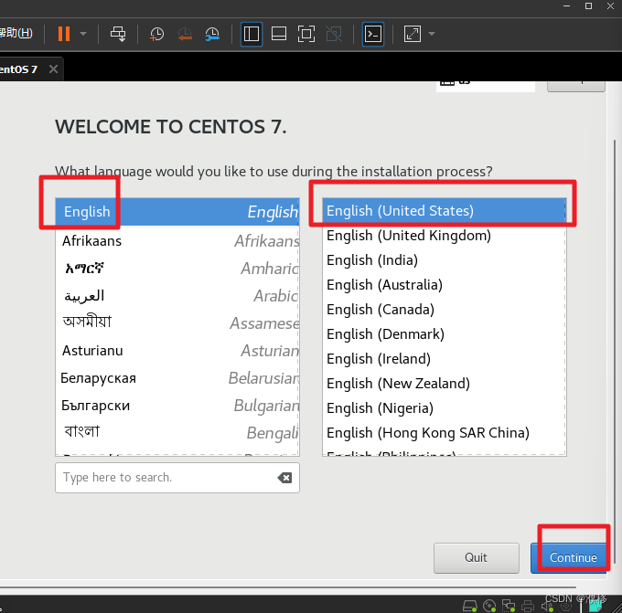Choose the Arabic language row

coord(177,296)
